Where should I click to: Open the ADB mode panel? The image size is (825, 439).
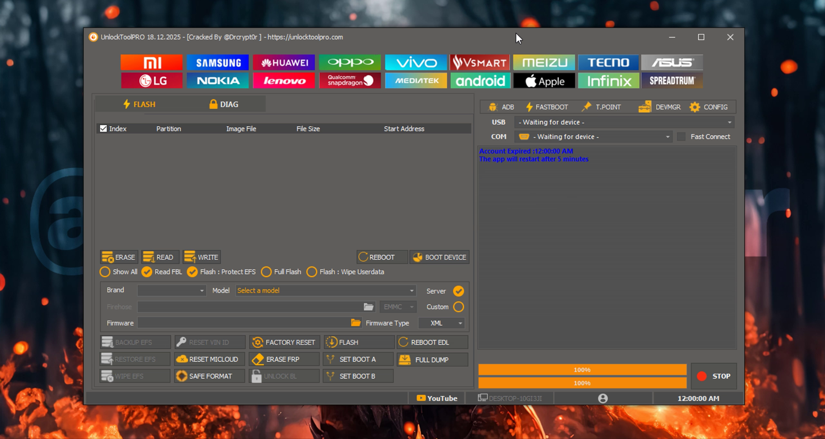pyautogui.click(x=500, y=107)
